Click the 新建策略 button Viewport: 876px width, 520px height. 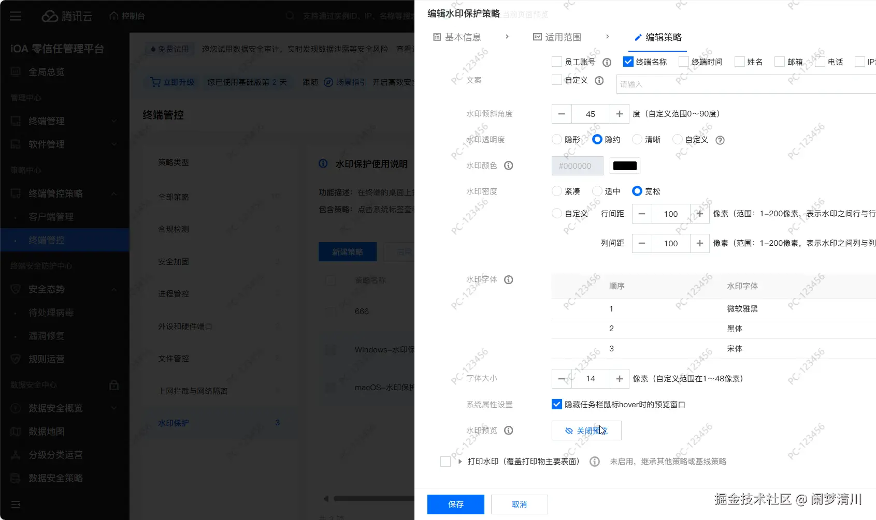348,252
